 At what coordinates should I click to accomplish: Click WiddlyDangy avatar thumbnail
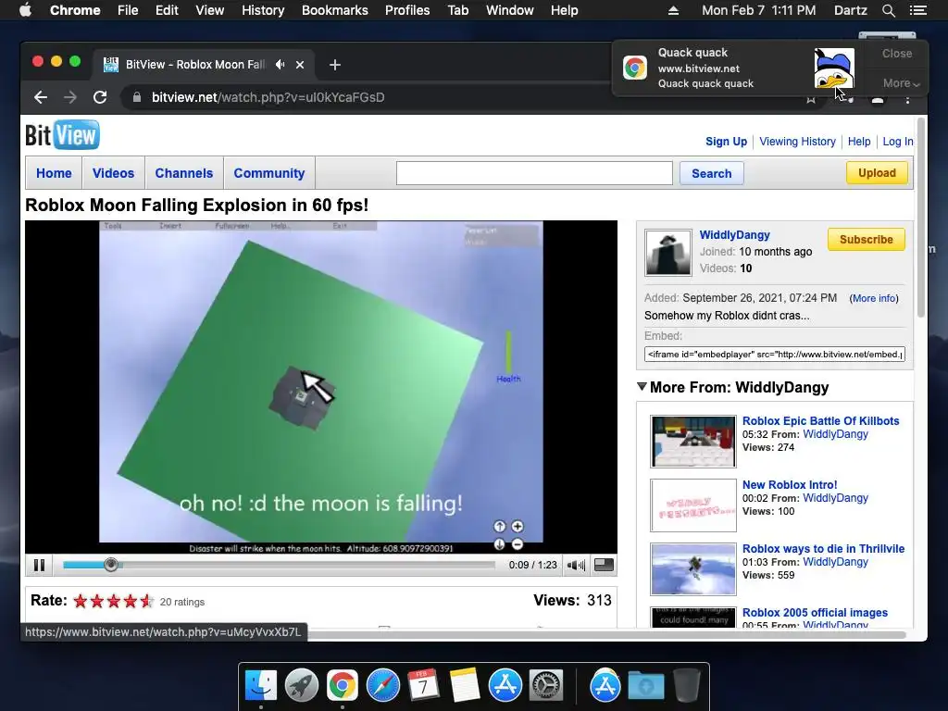tap(668, 253)
